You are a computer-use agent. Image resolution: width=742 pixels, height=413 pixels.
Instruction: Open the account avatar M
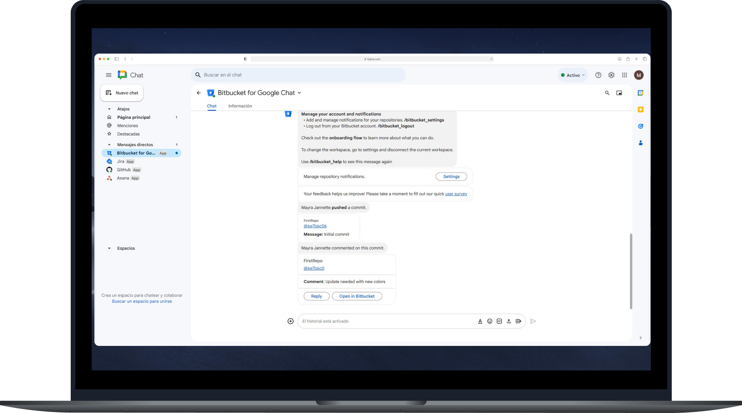pyautogui.click(x=639, y=75)
